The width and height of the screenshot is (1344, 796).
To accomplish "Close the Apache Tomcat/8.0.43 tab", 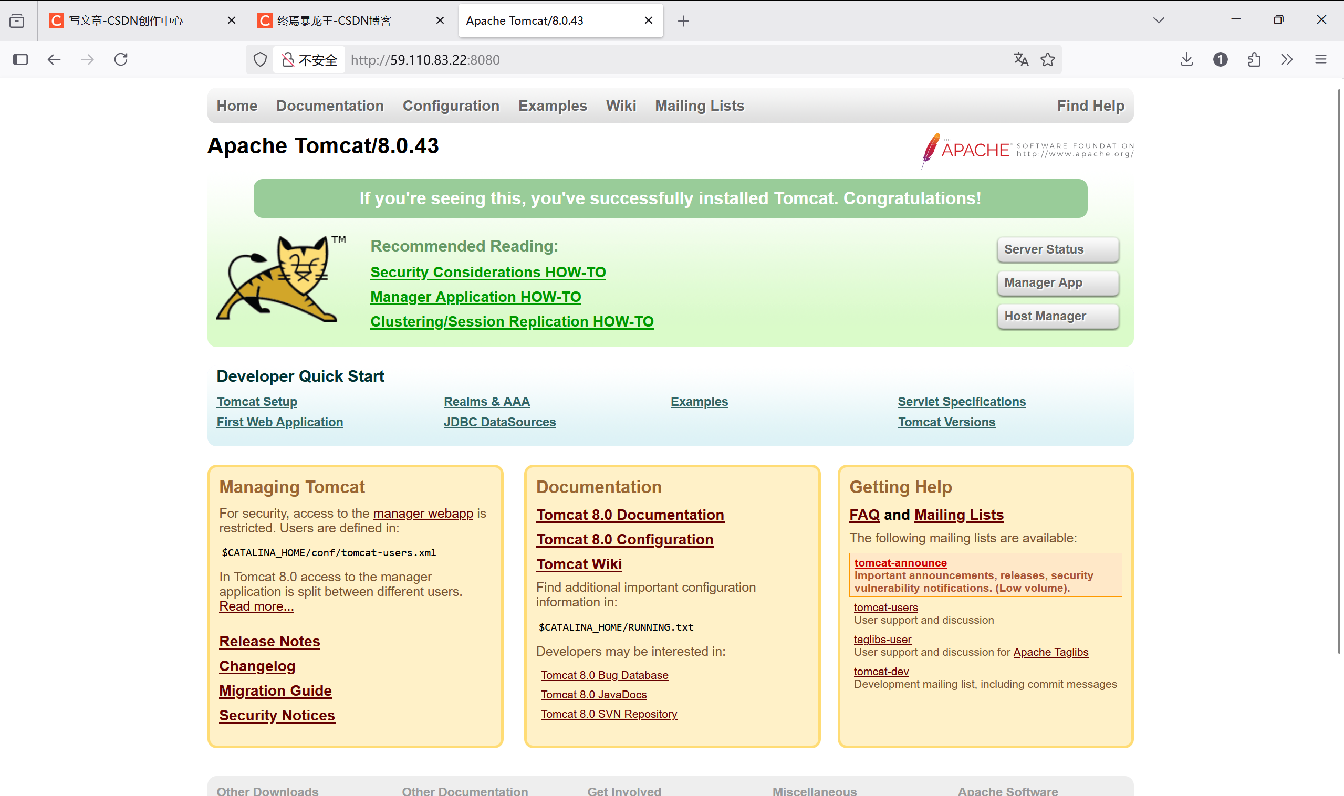I will point(649,20).
